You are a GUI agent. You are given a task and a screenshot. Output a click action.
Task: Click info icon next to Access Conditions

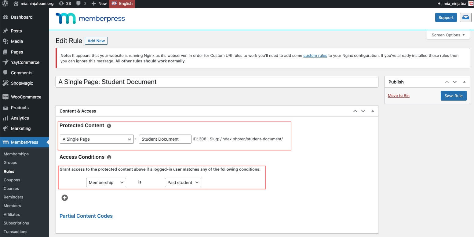[109, 157]
